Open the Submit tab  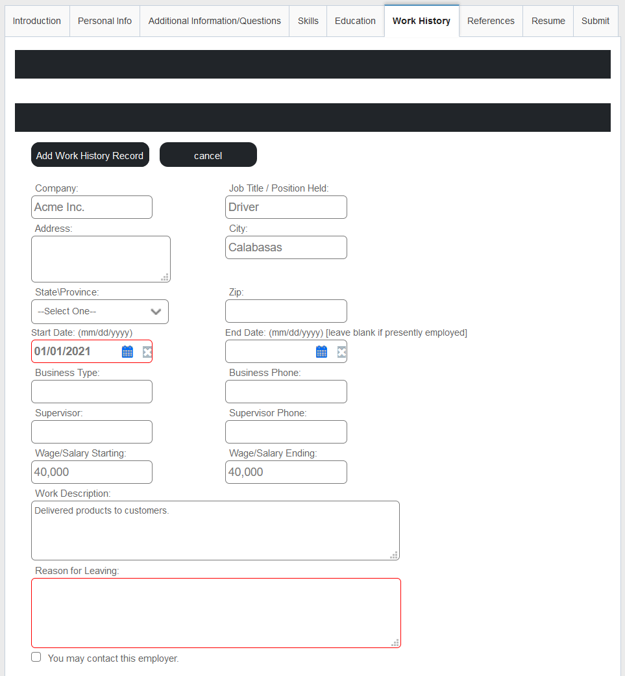tap(596, 21)
